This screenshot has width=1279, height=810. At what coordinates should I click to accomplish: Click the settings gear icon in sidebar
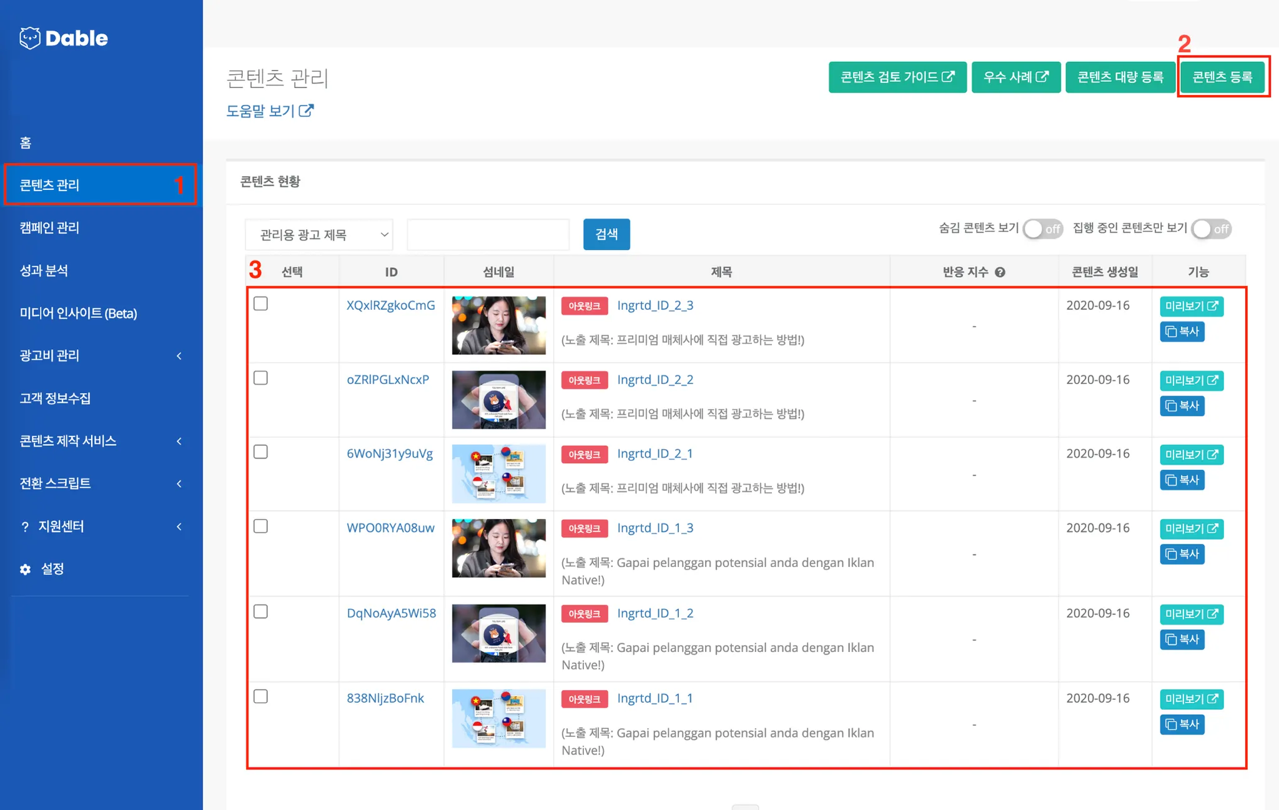click(x=25, y=570)
